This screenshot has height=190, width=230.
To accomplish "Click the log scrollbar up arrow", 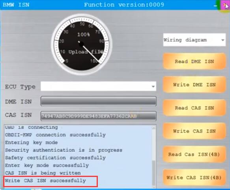I will point(154,128).
